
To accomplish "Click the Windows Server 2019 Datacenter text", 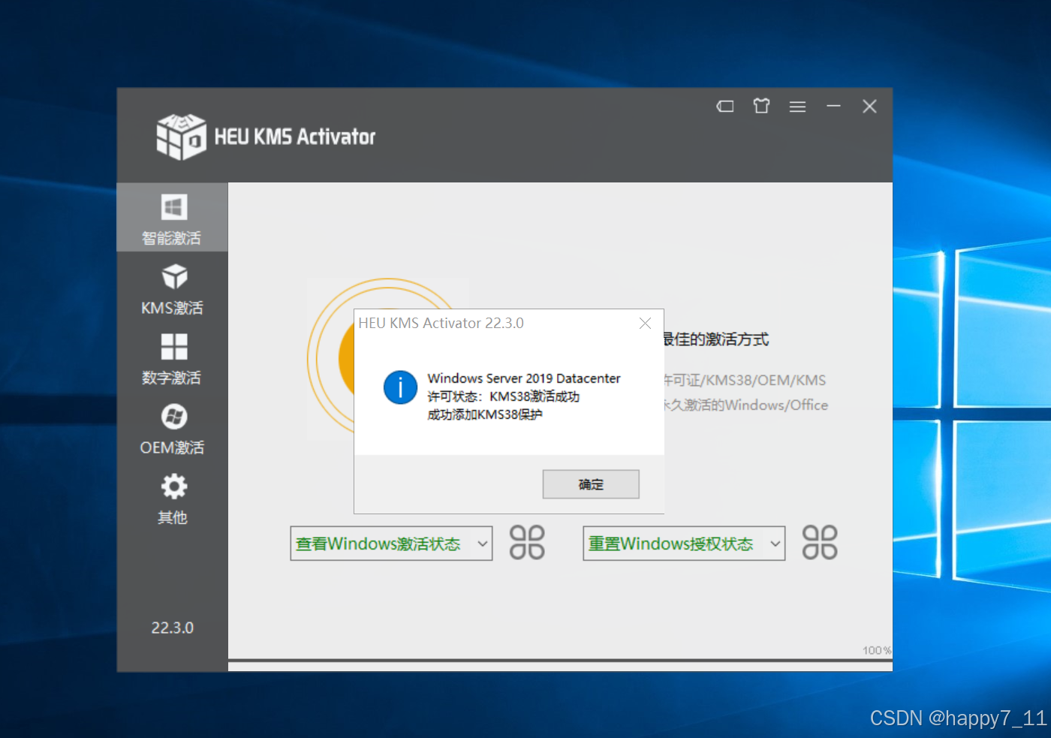I will point(524,378).
